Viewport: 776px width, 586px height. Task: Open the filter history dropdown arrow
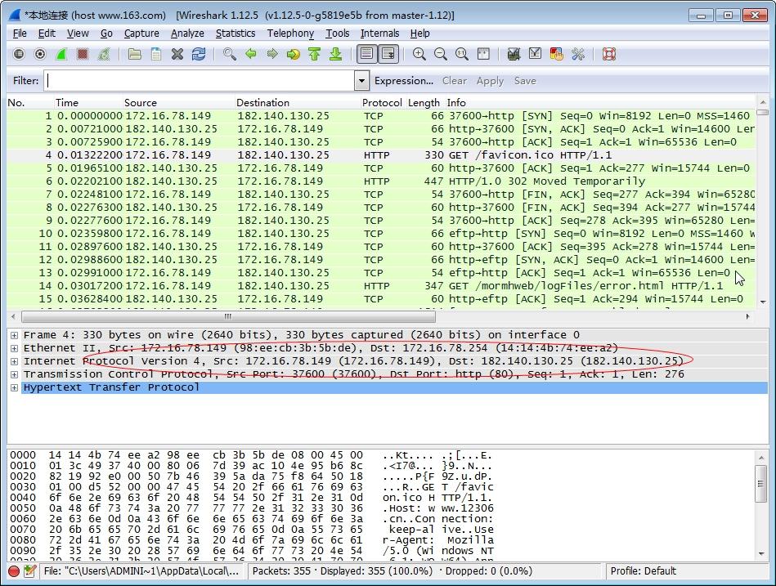(x=361, y=81)
